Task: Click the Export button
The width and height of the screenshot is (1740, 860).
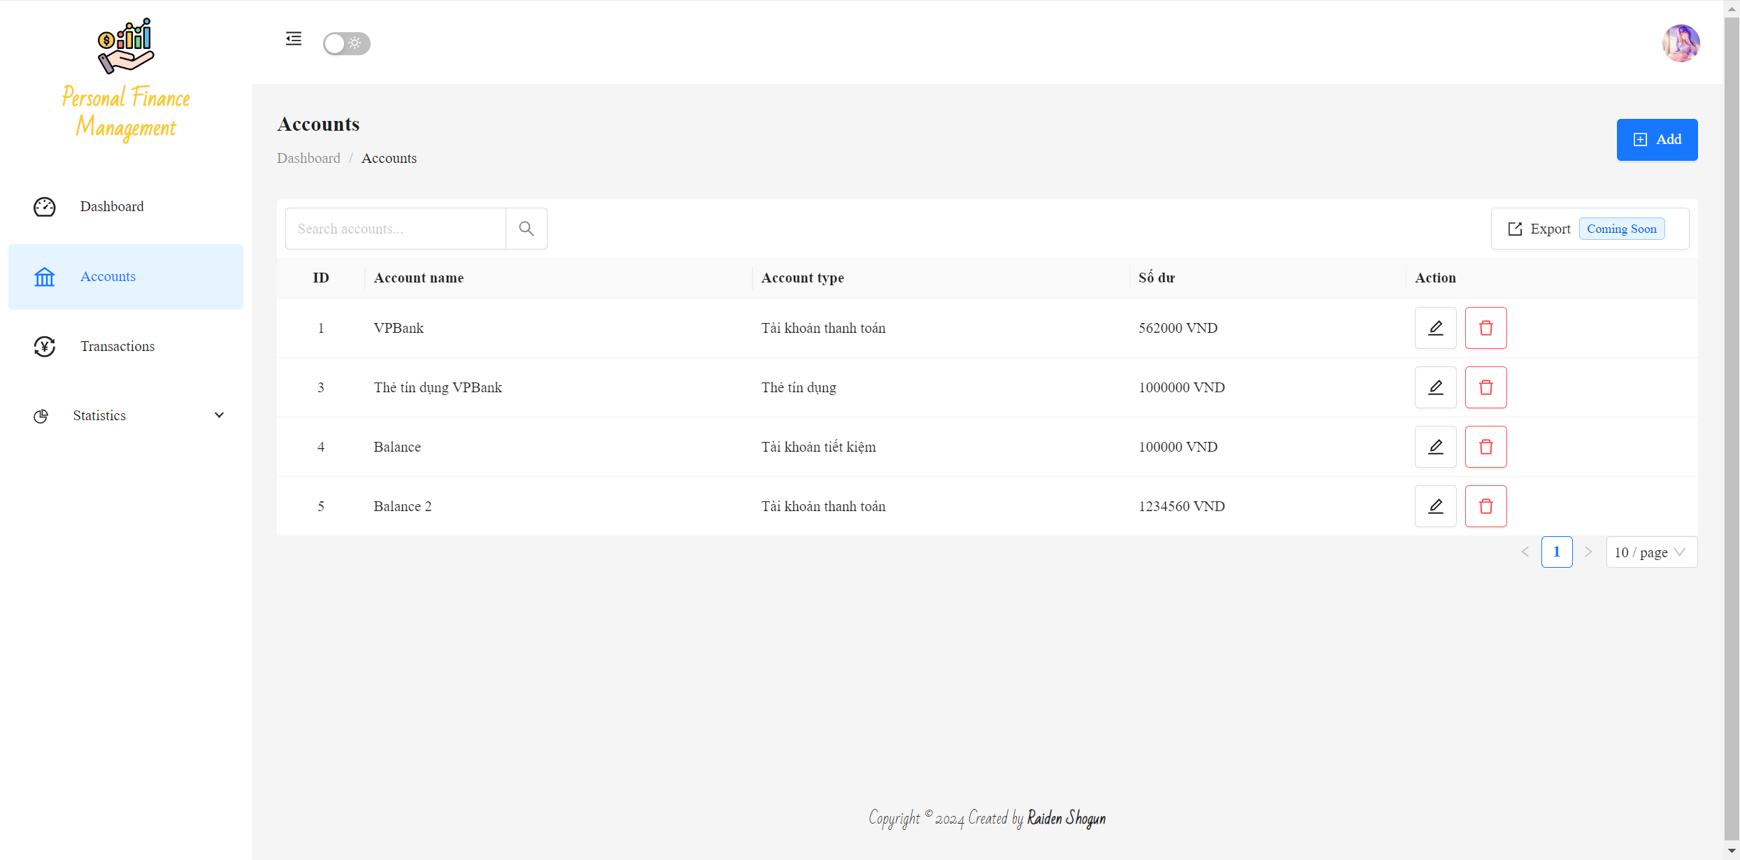Action: (x=1549, y=229)
